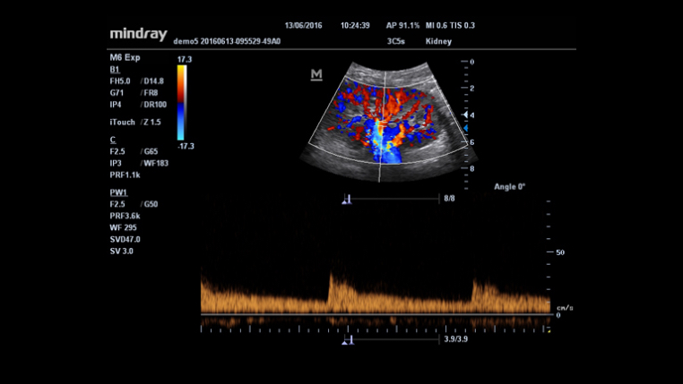Click the Kidney exam type label
The image size is (683, 384).
pos(438,41)
